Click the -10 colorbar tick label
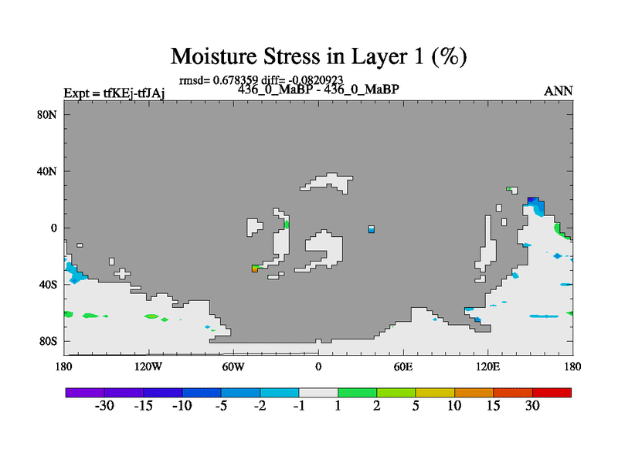Image resolution: width=618 pixels, height=463 pixels. pyautogui.click(x=182, y=406)
